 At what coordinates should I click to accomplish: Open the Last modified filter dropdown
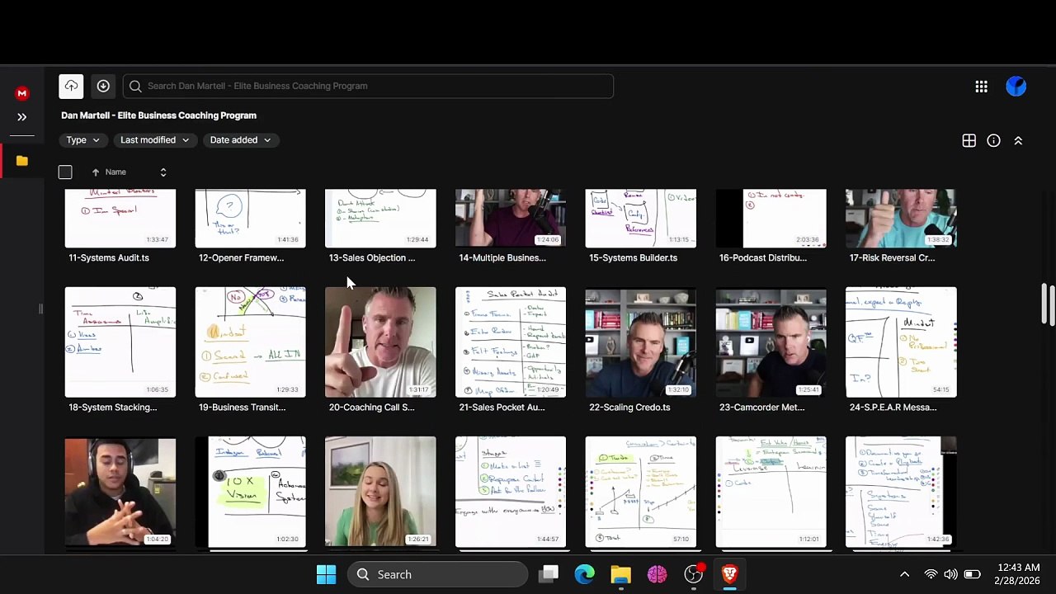point(155,140)
